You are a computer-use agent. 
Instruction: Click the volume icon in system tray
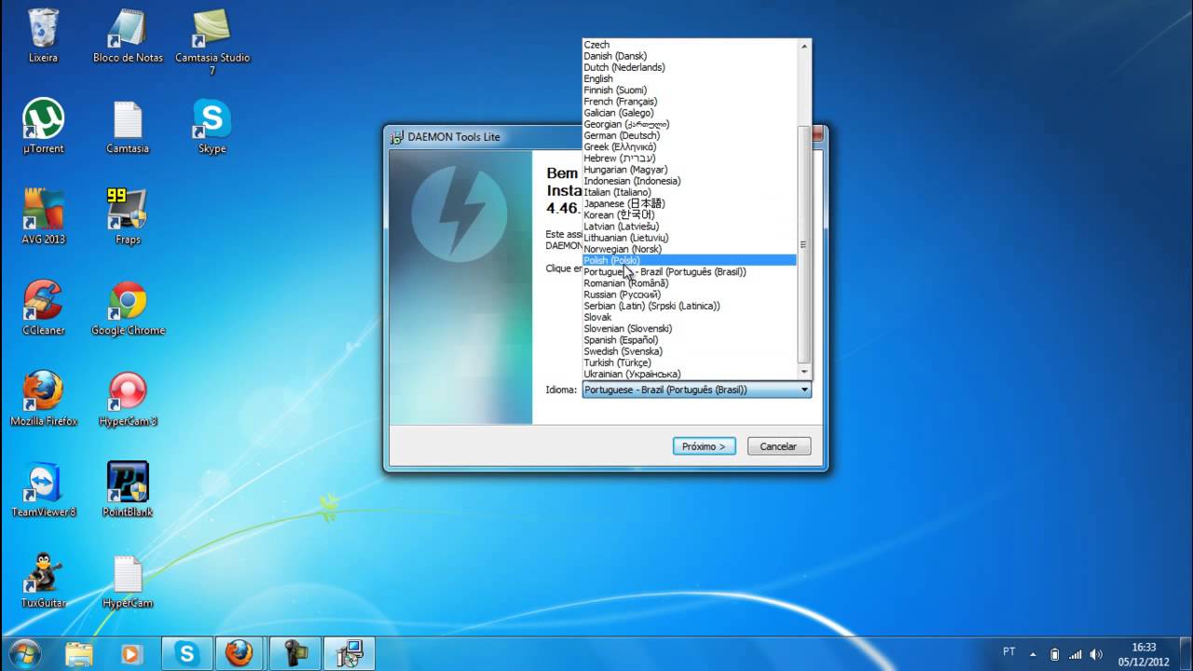point(1096,654)
